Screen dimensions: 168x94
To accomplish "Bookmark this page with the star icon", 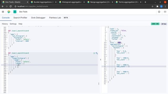I will pyautogui.click(x=153, y=6).
